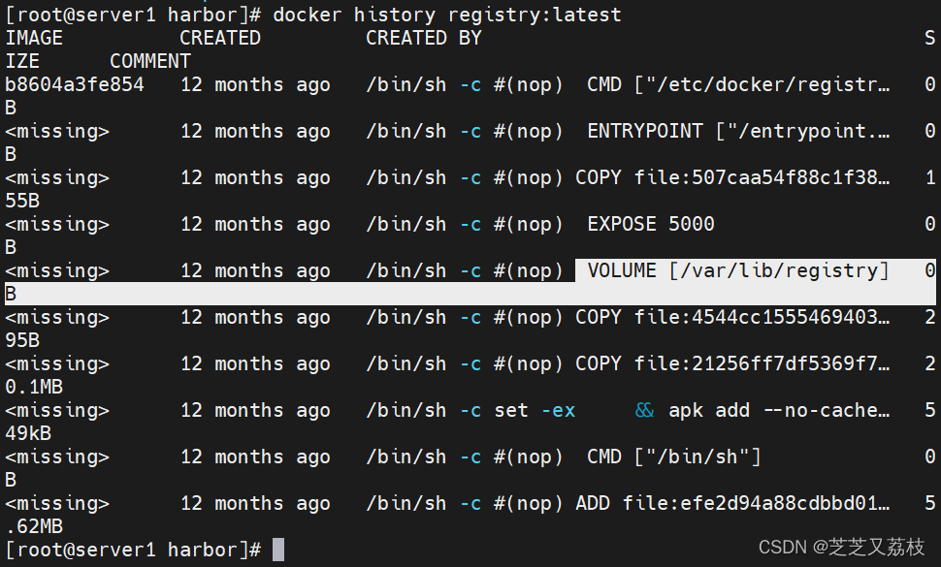Click the COPY file:507caa54f88c1f38… entry

pyautogui.click(x=732, y=177)
